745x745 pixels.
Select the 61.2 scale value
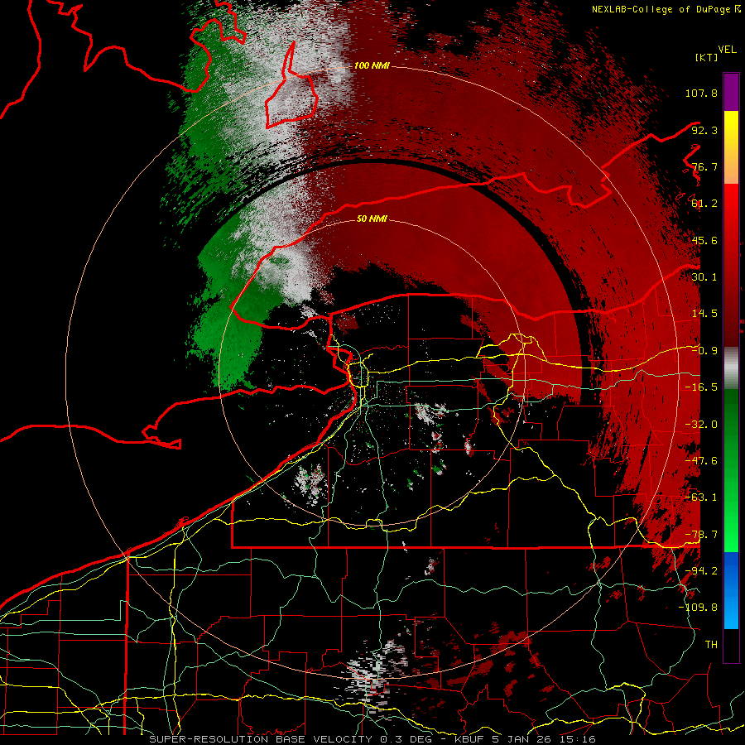coord(704,204)
